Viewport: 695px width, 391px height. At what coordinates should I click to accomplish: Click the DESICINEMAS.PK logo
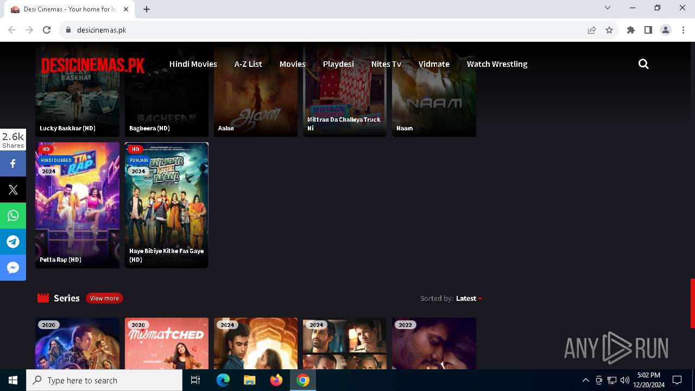pos(93,65)
